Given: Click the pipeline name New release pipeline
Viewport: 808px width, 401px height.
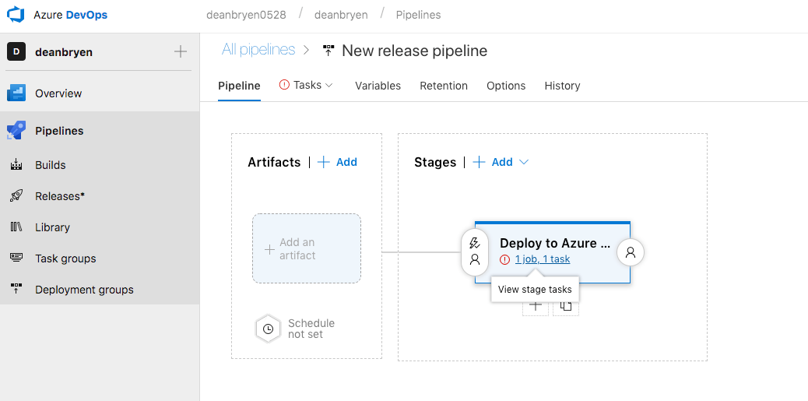Looking at the screenshot, I should coord(414,51).
